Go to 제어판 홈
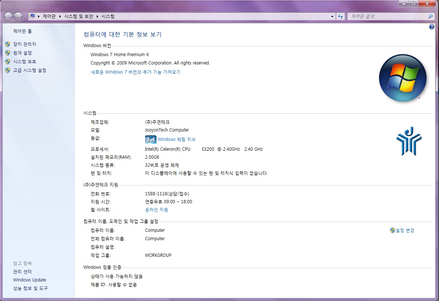Screen dimensions: 439x301 click(22, 31)
